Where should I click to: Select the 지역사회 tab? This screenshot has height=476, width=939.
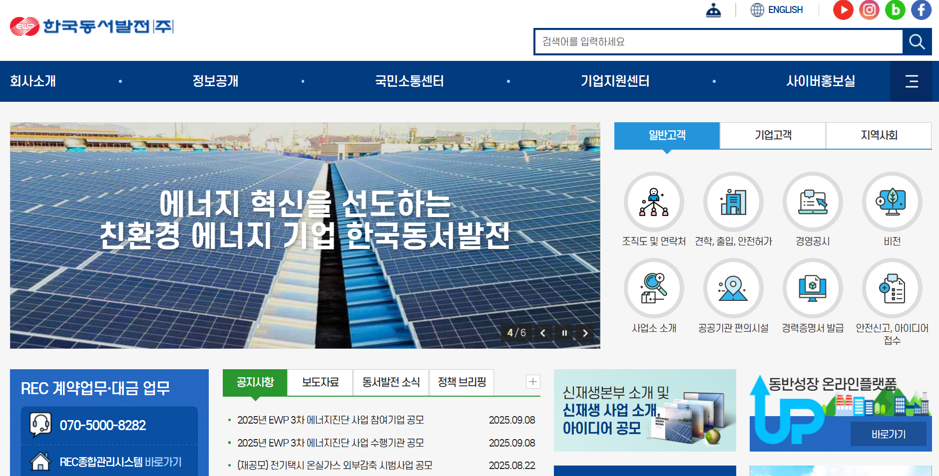pos(879,135)
